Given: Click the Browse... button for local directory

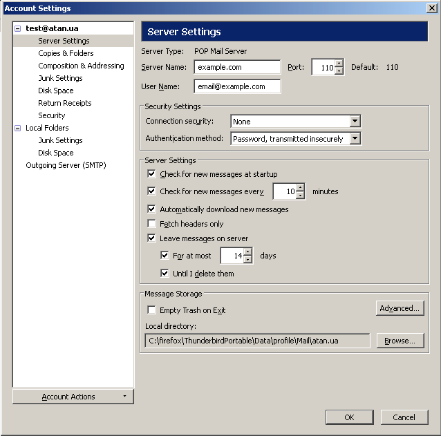Looking at the screenshot, I should tap(400, 341).
